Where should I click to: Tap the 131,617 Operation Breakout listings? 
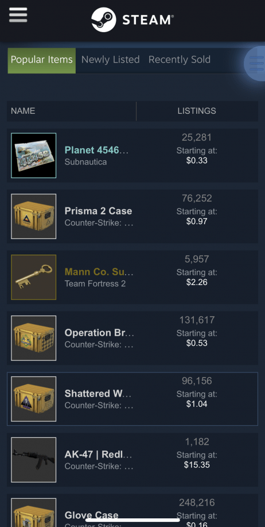(x=197, y=320)
